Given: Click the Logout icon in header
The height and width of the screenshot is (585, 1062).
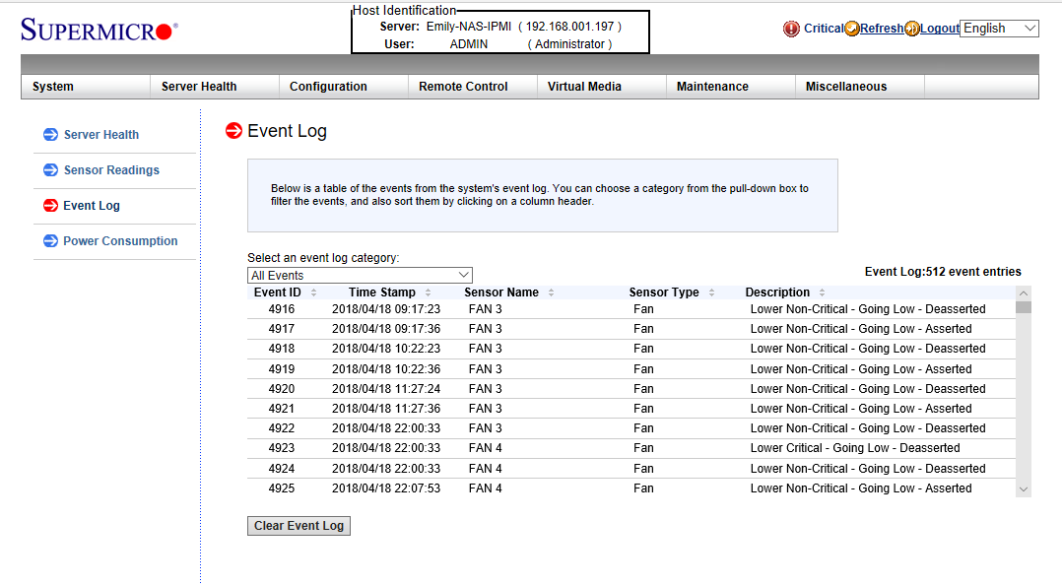Looking at the screenshot, I should pyautogui.click(x=912, y=29).
